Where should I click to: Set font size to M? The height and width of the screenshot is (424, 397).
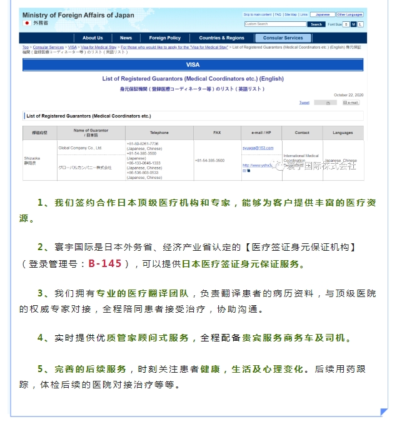353,24
